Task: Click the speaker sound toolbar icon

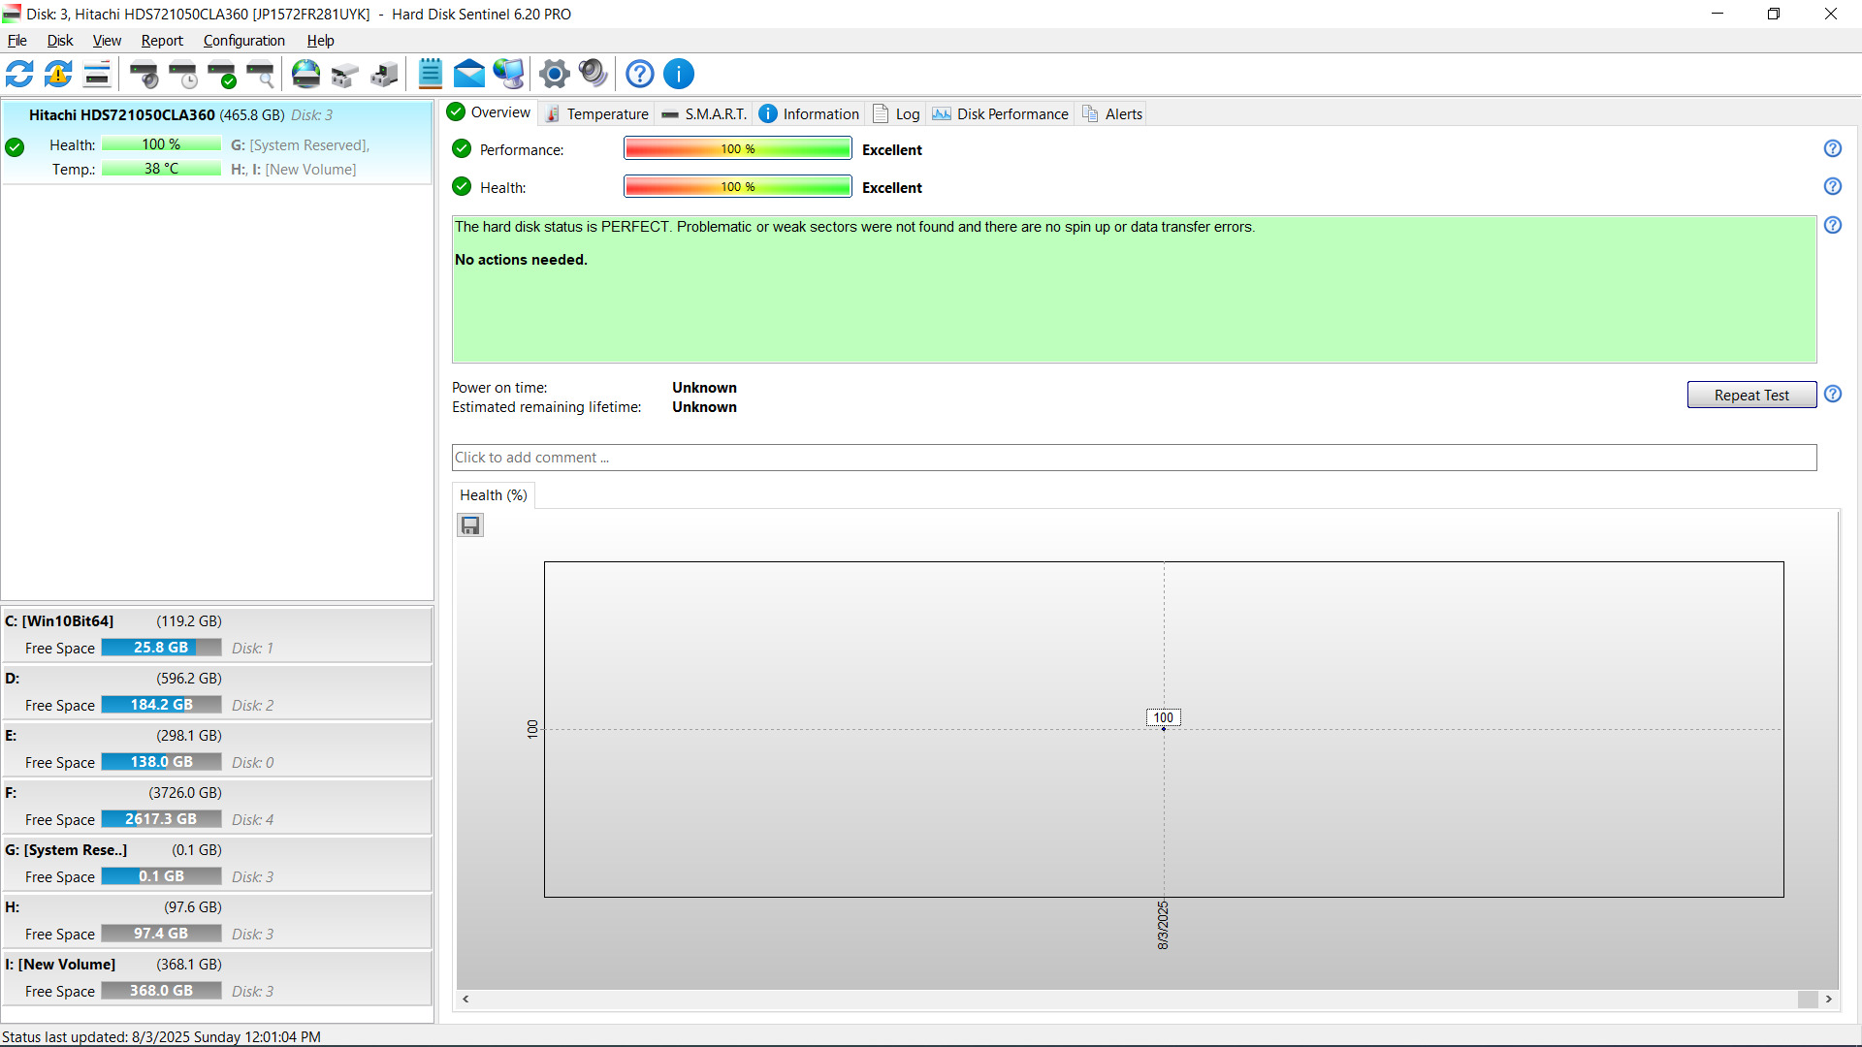Action: coord(594,74)
